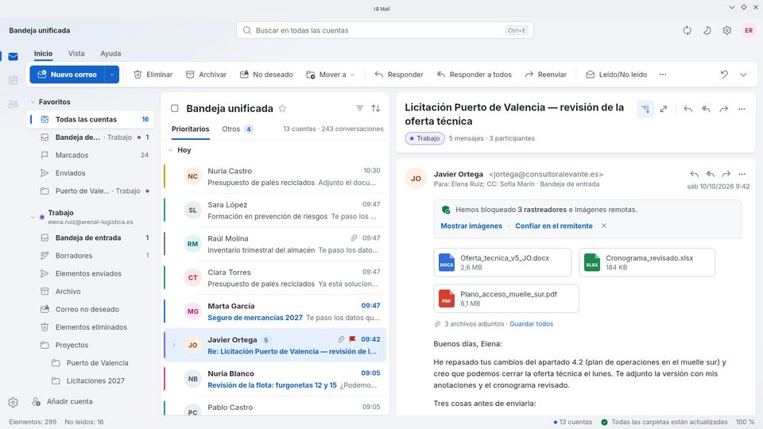763x429 pixels.
Task: Click Responder a todos in the toolbar
Action: 474,75
